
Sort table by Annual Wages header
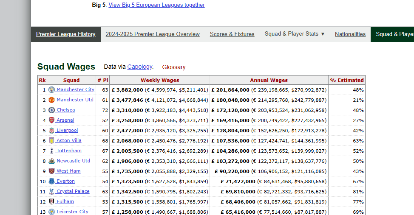click(x=269, y=80)
